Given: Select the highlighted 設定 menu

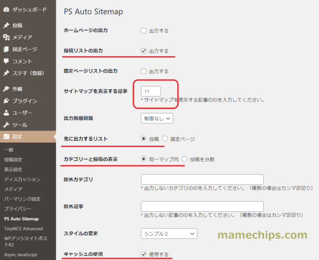Looking at the screenshot, I should click(28, 137).
